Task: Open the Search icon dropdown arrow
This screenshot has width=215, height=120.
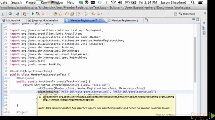Action: tap(69, 14)
